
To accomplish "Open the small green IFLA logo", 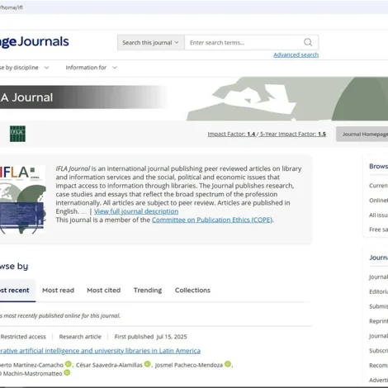I will (17, 134).
